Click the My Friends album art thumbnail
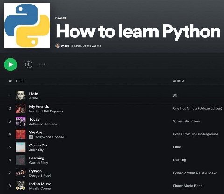Viewport: 224px width, 194px height. 21,108
